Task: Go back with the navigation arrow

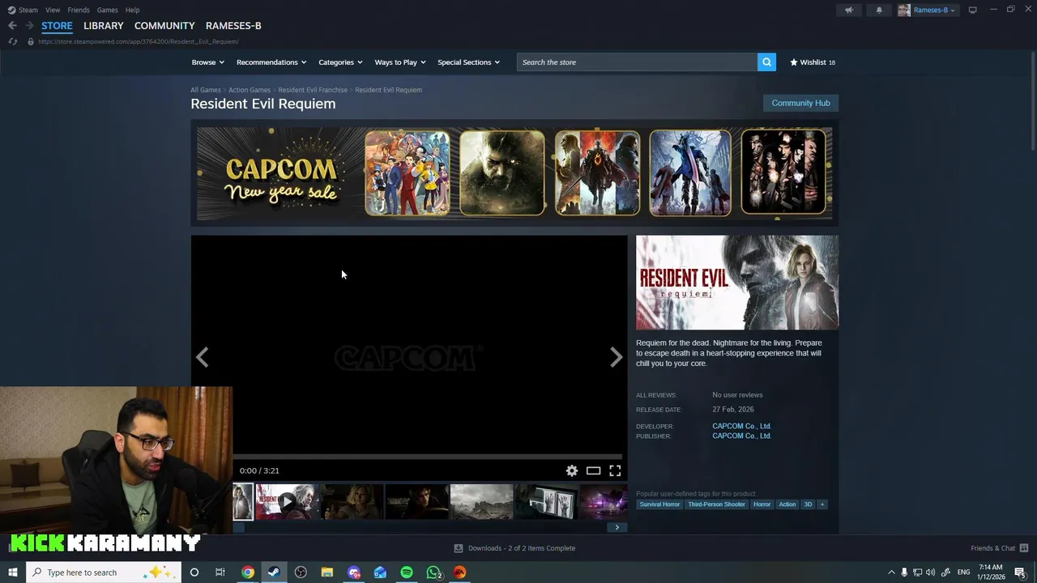Action: (x=12, y=26)
